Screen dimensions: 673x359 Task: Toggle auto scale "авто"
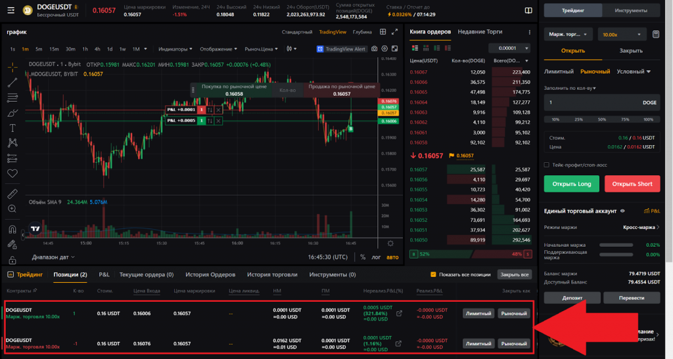point(392,257)
